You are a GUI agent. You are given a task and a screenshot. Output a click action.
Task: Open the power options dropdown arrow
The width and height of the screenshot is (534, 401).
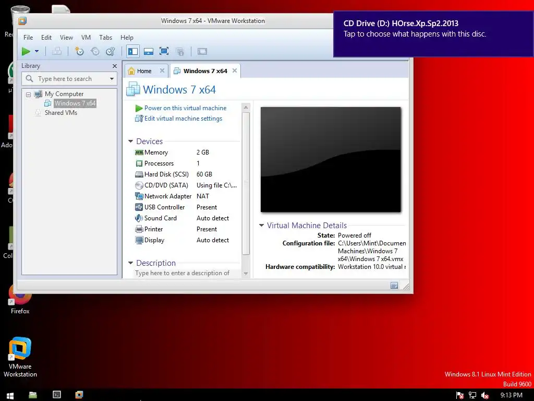[x=37, y=52]
